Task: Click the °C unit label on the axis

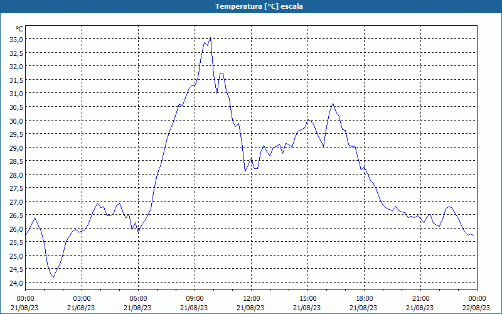Action: pos(19,29)
